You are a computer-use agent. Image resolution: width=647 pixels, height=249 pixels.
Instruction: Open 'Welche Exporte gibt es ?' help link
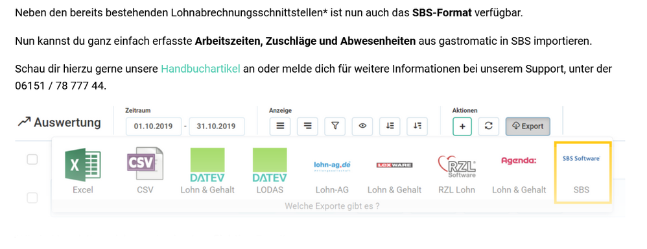(x=332, y=206)
